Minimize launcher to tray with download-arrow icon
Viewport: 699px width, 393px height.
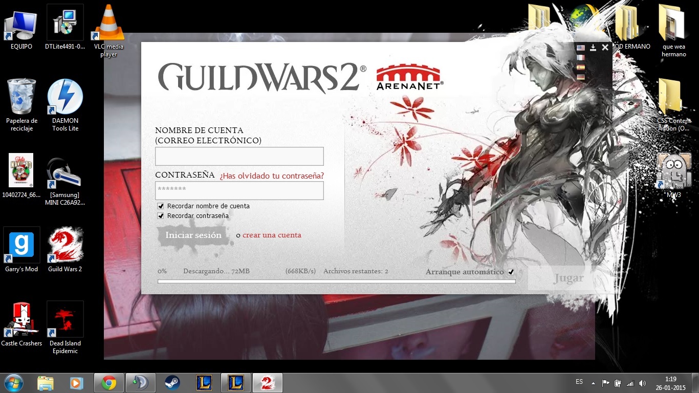[593, 48]
